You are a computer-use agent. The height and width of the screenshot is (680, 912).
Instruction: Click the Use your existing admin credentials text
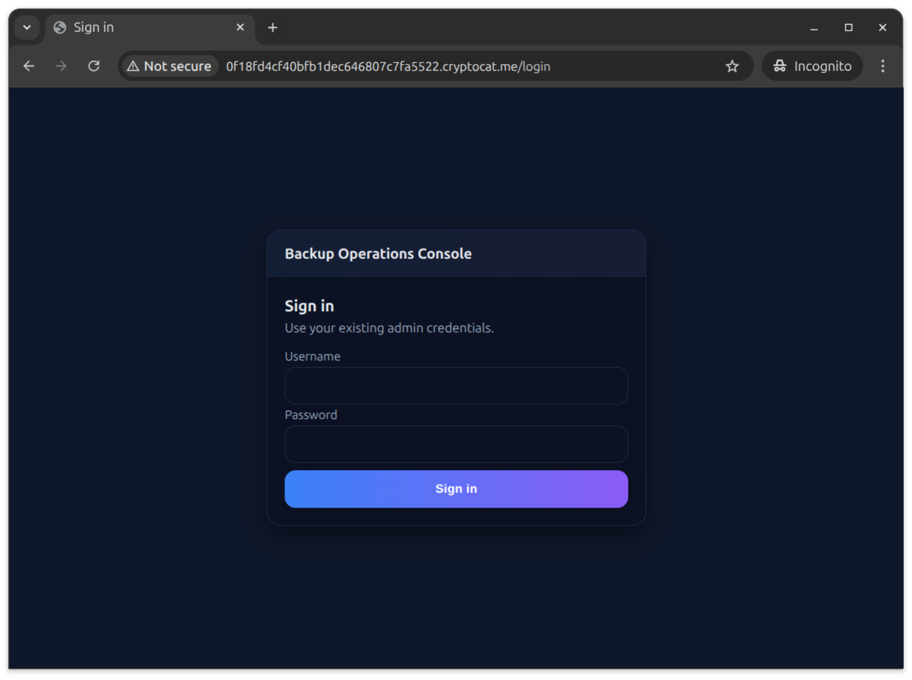point(389,328)
